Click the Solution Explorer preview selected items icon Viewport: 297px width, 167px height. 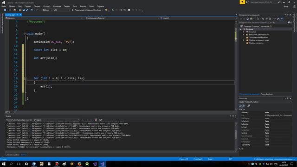coord(282,19)
